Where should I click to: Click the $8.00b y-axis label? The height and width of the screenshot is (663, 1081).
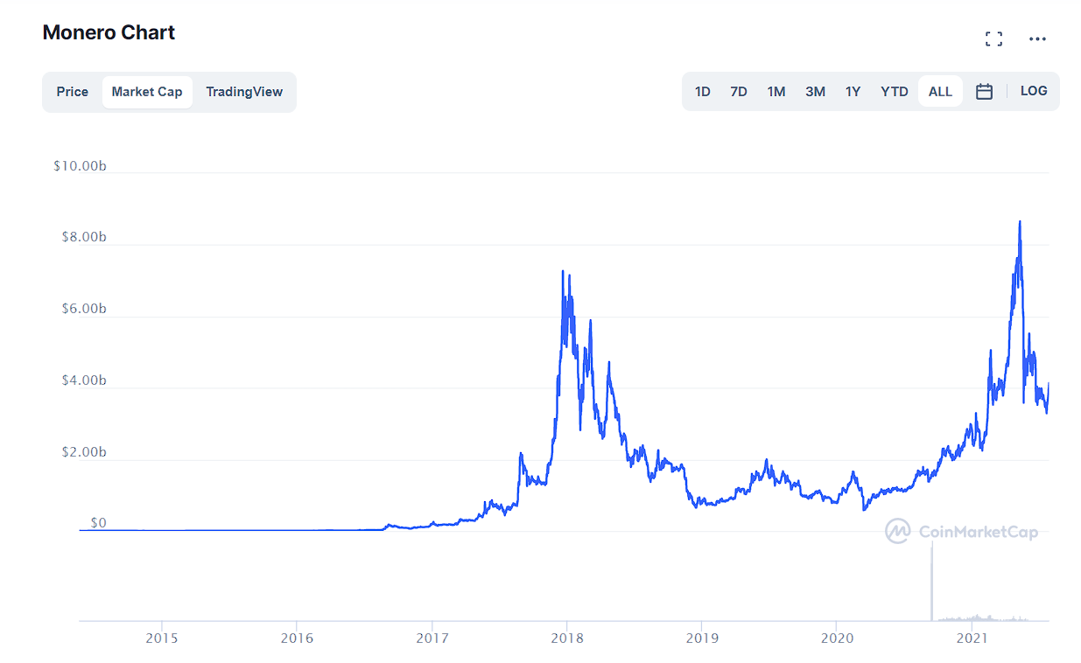pyautogui.click(x=83, y=238)
